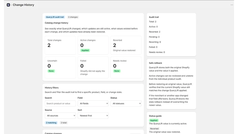Select the Uncertain summary card
The image size is (238, 134).
coord(60,68)
